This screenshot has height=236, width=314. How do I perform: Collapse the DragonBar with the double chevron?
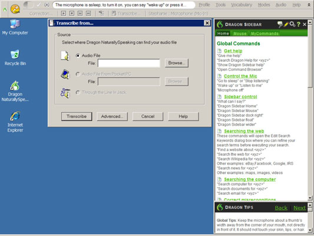(x=309, y=5)
